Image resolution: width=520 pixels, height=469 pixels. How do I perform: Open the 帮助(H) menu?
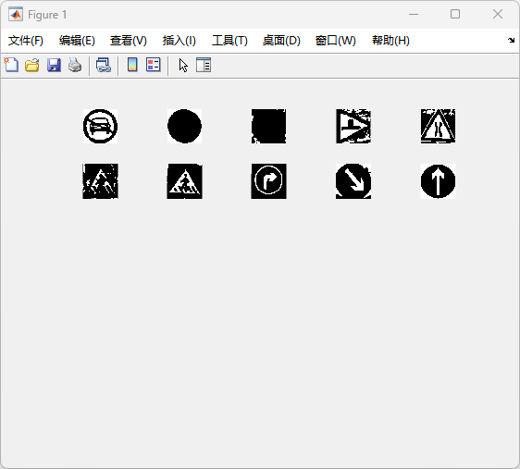[x=390, y=41]
